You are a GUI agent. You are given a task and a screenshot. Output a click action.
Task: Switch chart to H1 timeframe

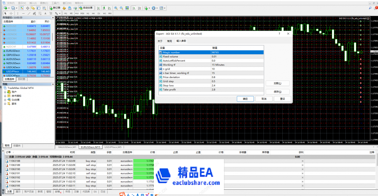pos(88,14)
